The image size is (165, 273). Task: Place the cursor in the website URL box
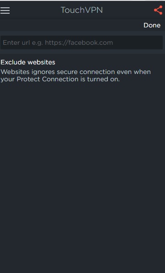coord(81,42)
